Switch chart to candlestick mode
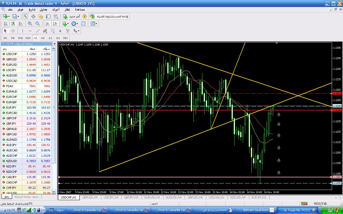This screenshot has width=343, height=214. pyautogui.click(x=13, y=24)
